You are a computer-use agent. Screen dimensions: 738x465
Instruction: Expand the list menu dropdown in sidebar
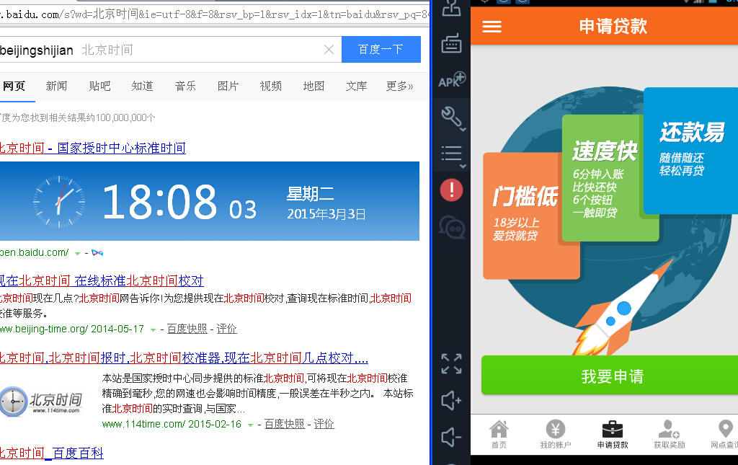pyautogui.click(x=453, y=156)
